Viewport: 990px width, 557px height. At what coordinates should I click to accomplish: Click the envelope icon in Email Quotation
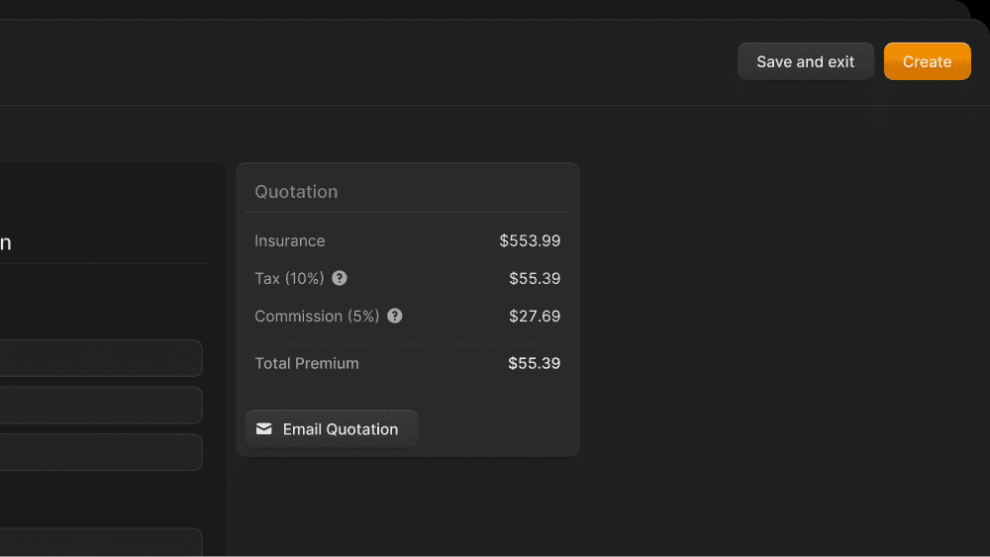tap(264, 428)
